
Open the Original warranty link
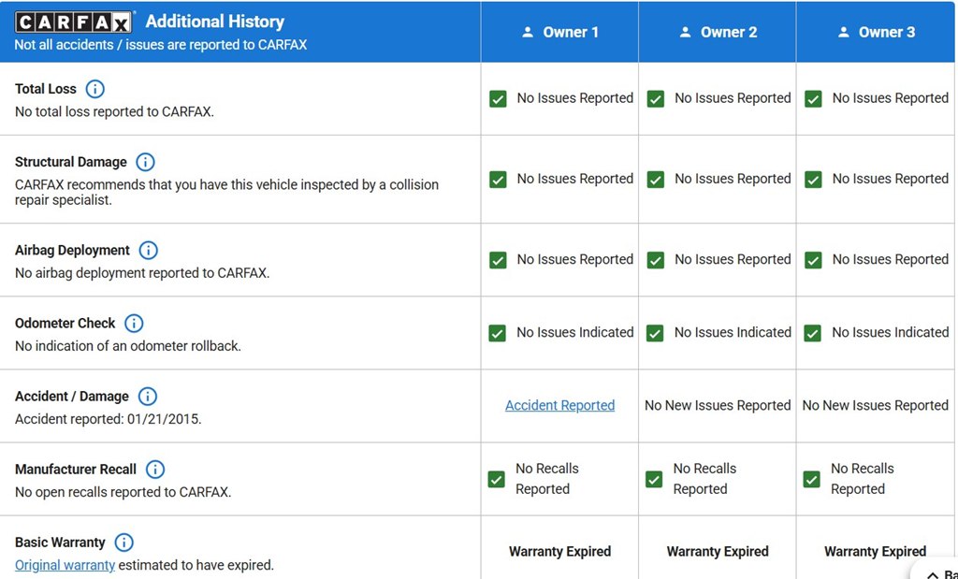(x=65, y=565)
